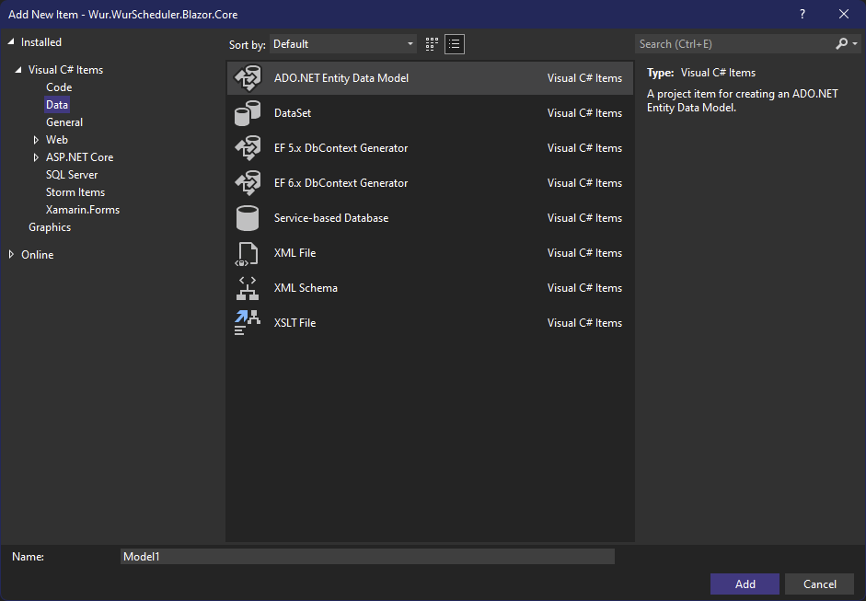
Task: Select the Graphics category
Action: coord(50,227)
